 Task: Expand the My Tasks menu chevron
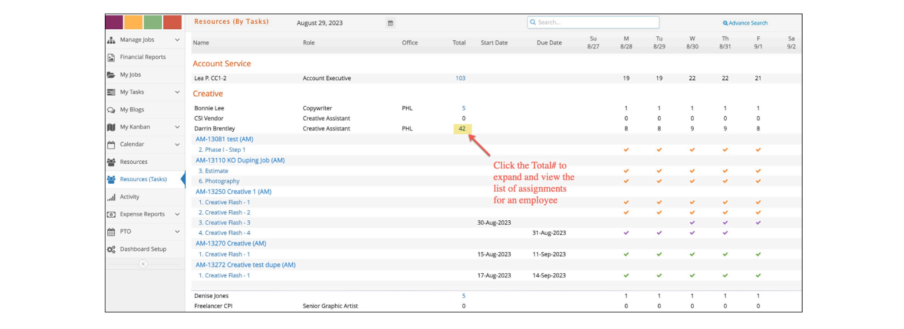click(x=177, y=92)
